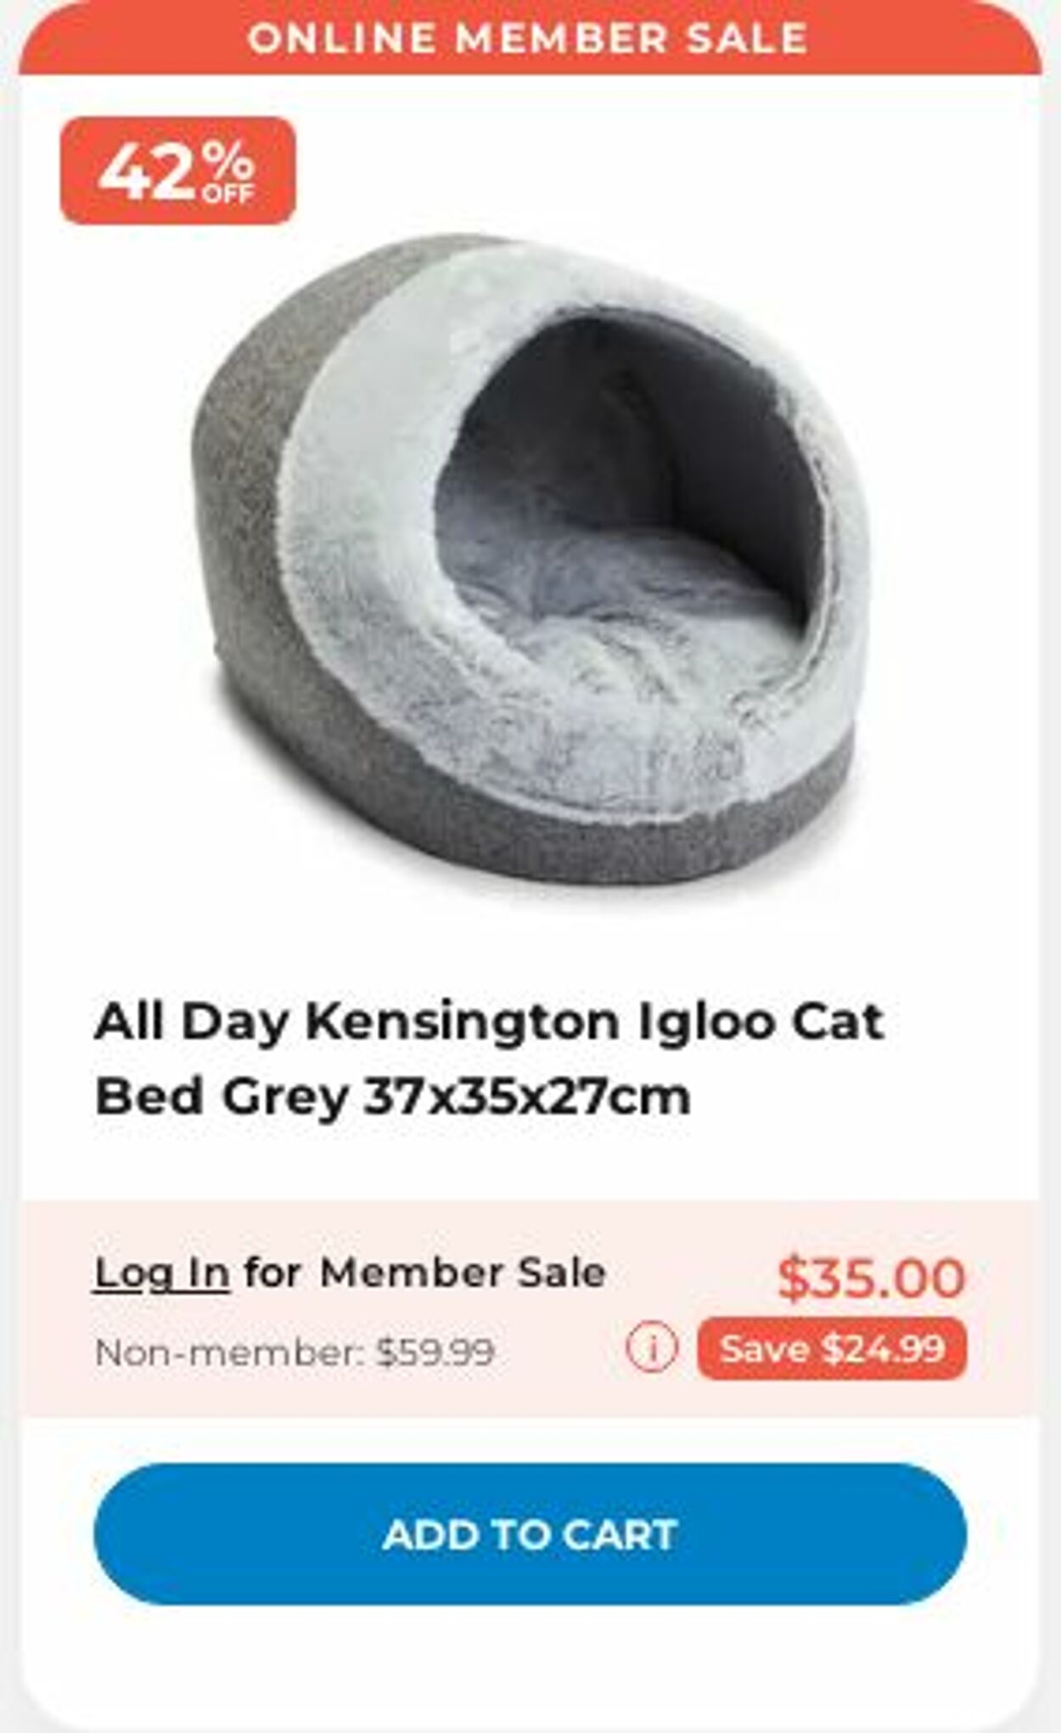Select the $35.00 member price

point(872,1277)
